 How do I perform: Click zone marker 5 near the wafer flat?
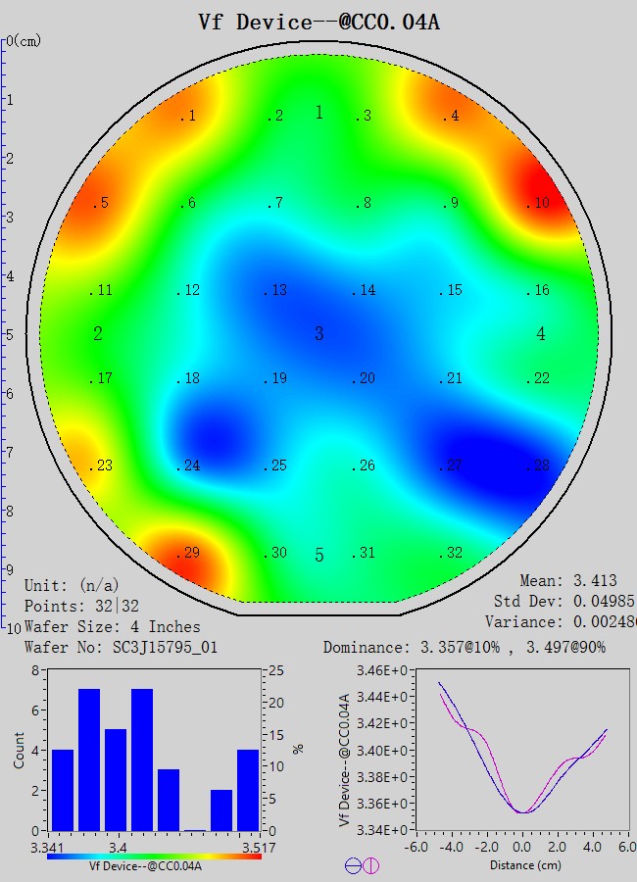tap(318, 557)
